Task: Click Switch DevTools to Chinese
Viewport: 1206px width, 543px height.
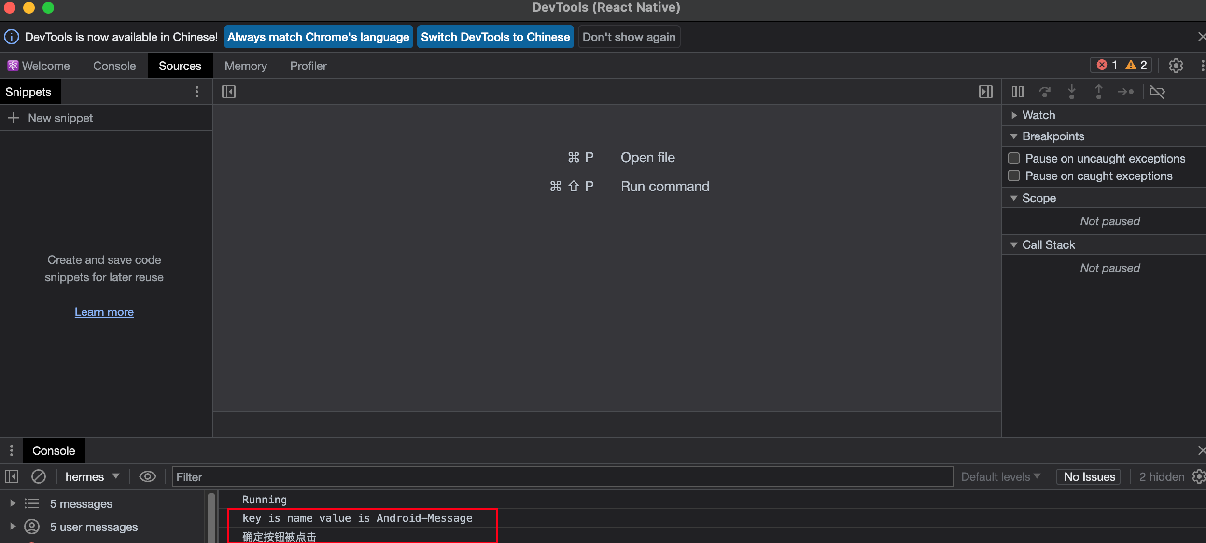Action: tap(495, 37)
